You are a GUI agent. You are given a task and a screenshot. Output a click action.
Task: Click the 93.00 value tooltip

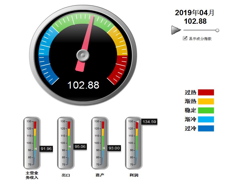click(x=114, y=148)
